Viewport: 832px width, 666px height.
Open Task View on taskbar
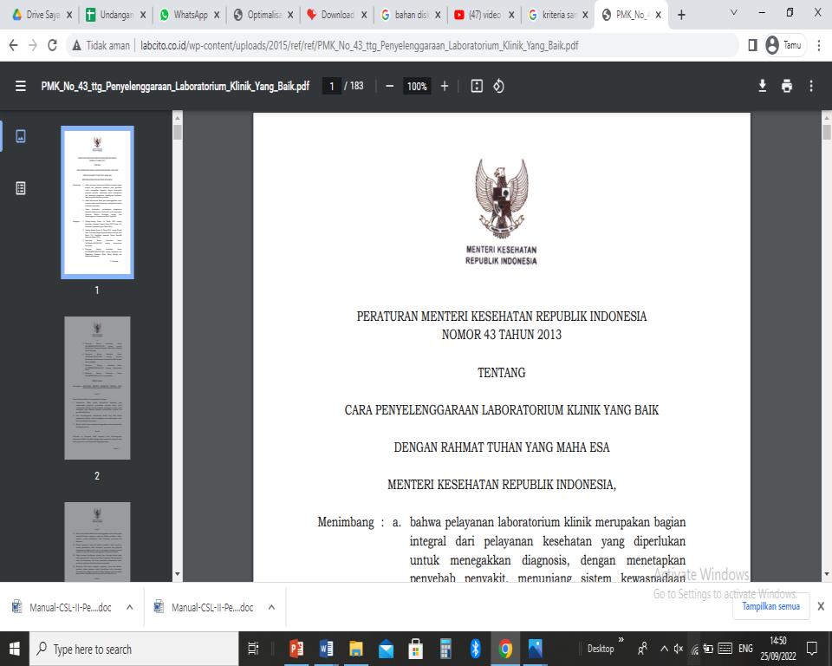(253, 649)
